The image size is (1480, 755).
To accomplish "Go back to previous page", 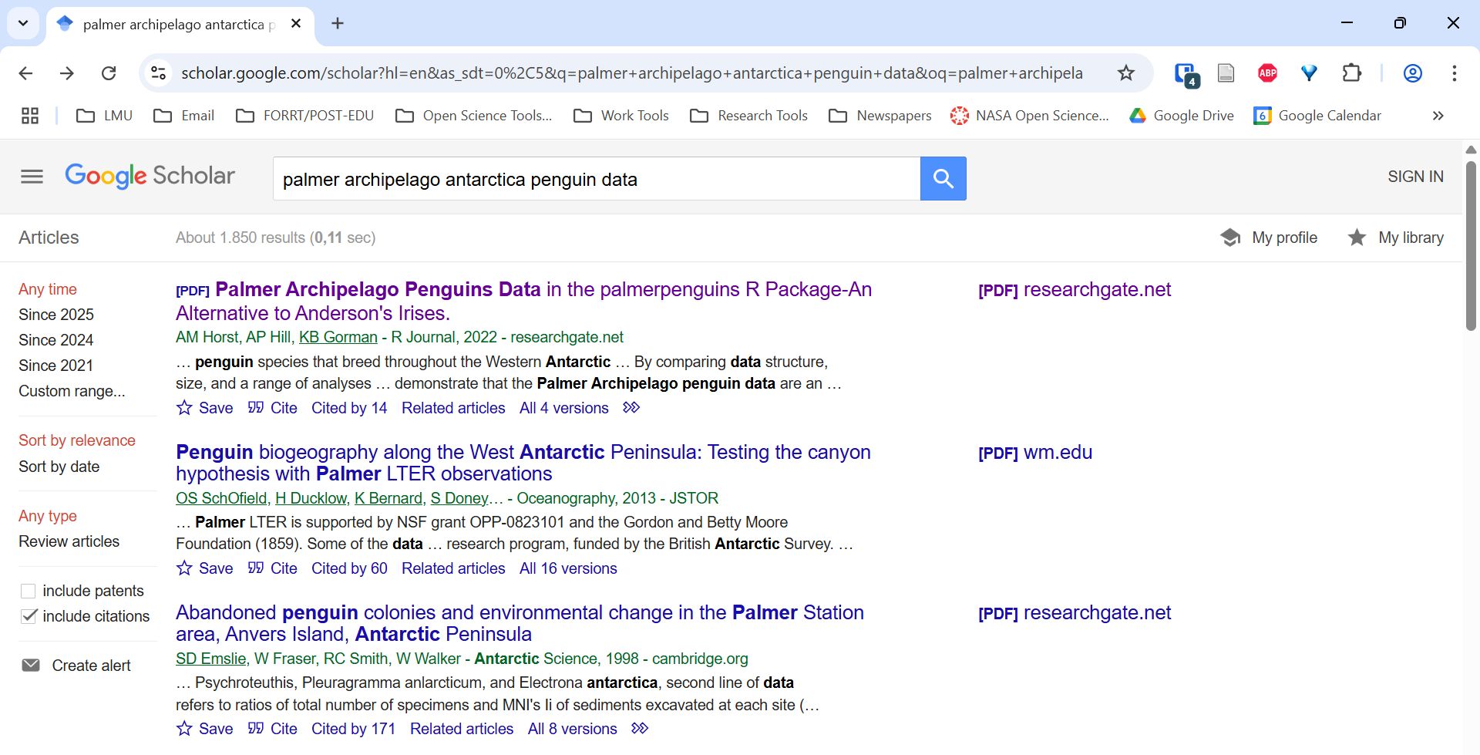I will 25,73.
